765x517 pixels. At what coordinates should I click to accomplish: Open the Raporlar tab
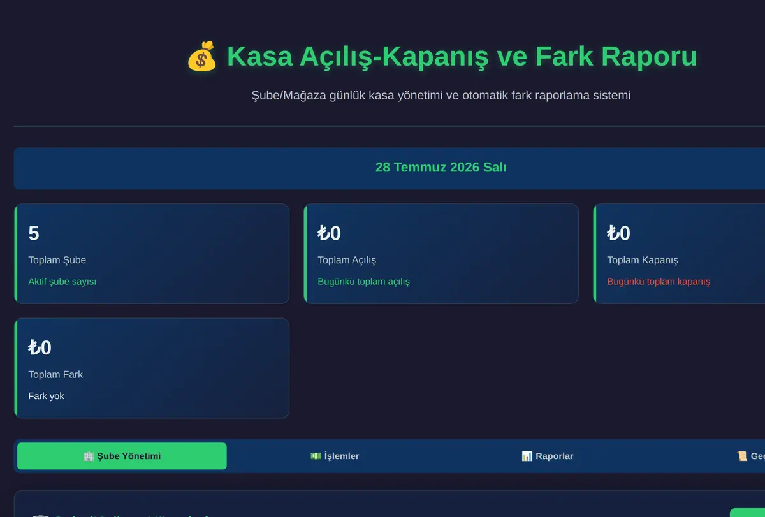pos(547,456)
